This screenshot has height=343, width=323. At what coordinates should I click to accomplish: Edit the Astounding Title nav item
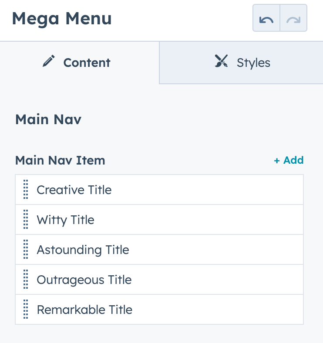click(x=83, y=250)
